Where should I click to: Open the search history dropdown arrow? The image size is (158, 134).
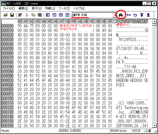(x=115, y=15)
